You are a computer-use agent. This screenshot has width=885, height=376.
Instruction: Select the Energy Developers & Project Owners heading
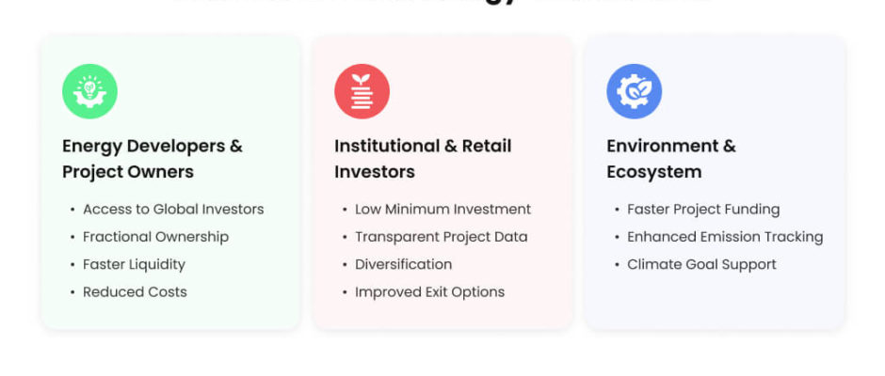[x=153, y=159]
